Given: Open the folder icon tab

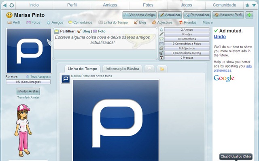Looking at the screenshot, I should click(162, 69).
